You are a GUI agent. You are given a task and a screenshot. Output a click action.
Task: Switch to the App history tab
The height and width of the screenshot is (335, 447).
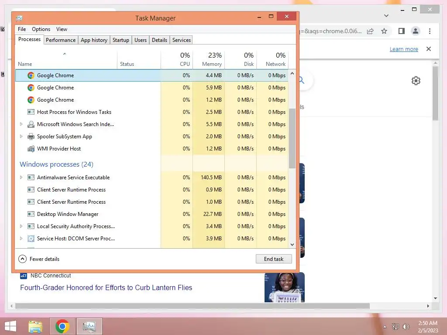pos(94,40)
